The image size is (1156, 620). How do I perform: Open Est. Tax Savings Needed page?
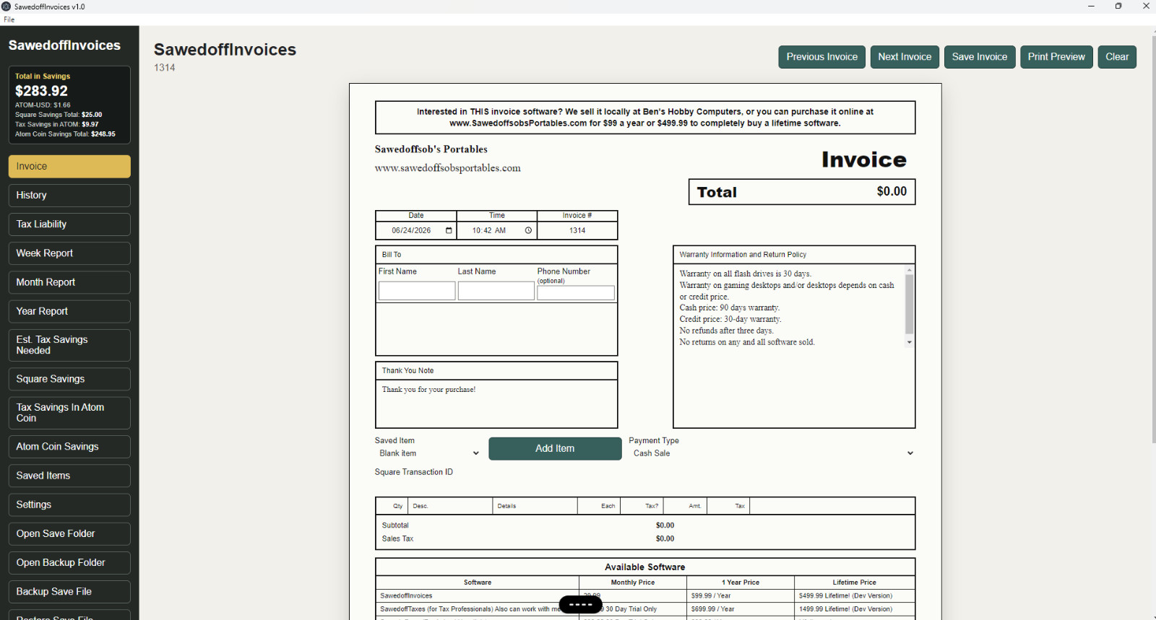69,345
